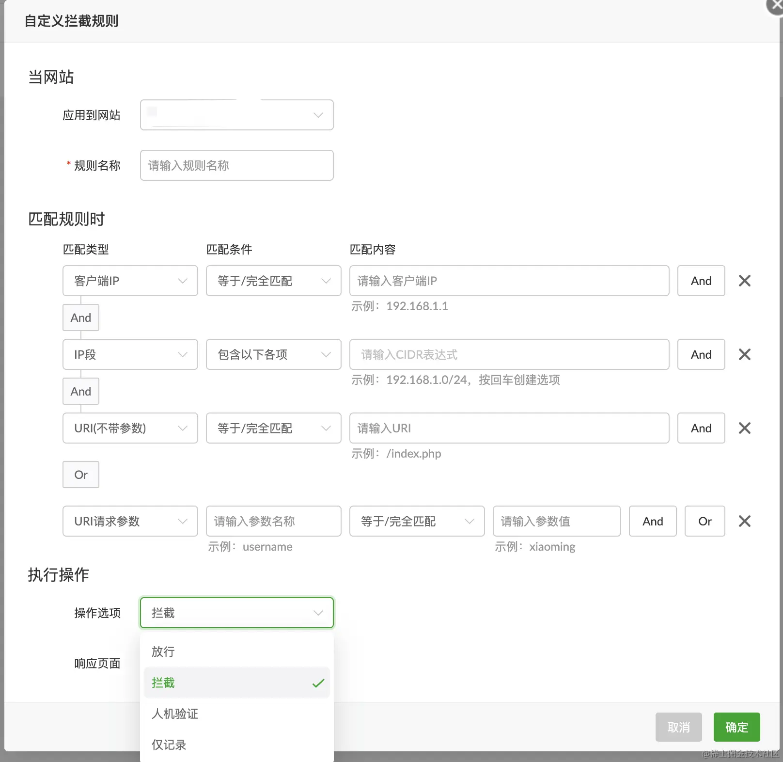Screen dimensions: 783x762
Task: Confirm with the 确定 button
Action: [737, 727]
